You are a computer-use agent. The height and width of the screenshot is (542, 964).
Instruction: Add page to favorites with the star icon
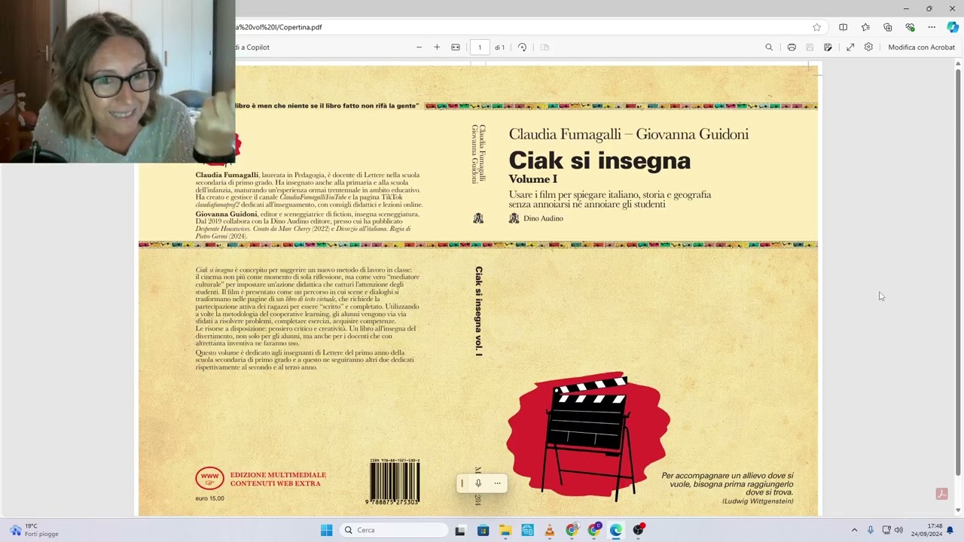816,27
